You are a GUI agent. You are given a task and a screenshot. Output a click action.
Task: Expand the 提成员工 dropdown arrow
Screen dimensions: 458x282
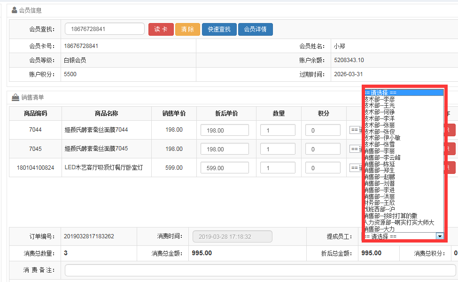[440, 236]
